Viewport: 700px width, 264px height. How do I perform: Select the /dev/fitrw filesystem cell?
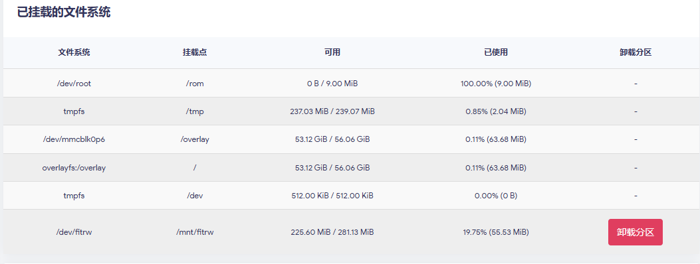74,232
